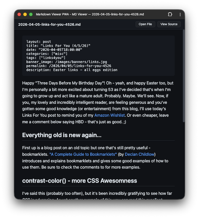199x218 pixels.
Task: Click the banner_image line in front matter
Action: click(66, 62)
